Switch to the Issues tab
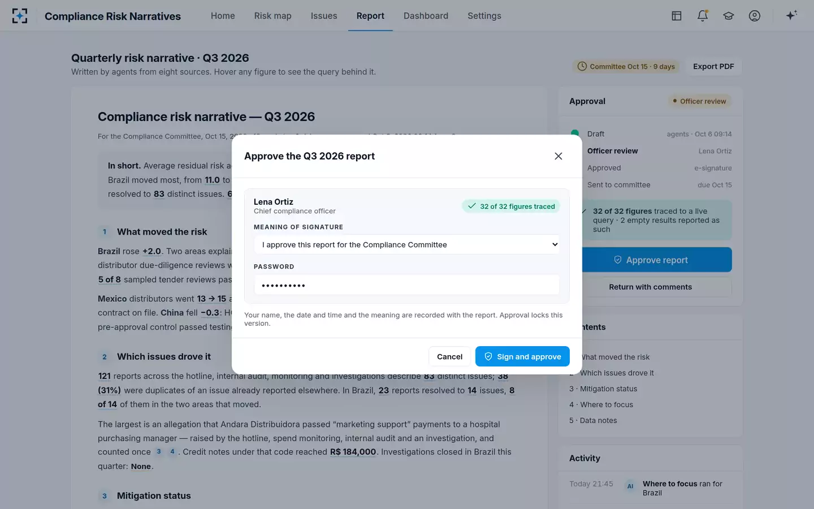Image resolution: width=814 pixels, height=509 pixels. 324,16
